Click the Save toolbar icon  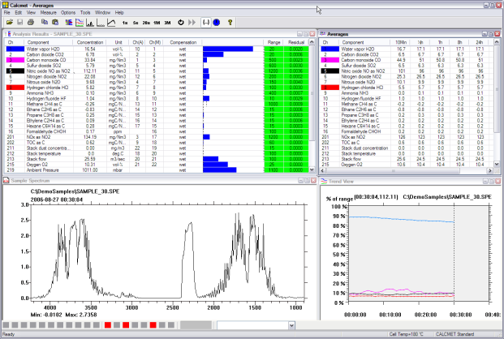[x=20, y=22]
